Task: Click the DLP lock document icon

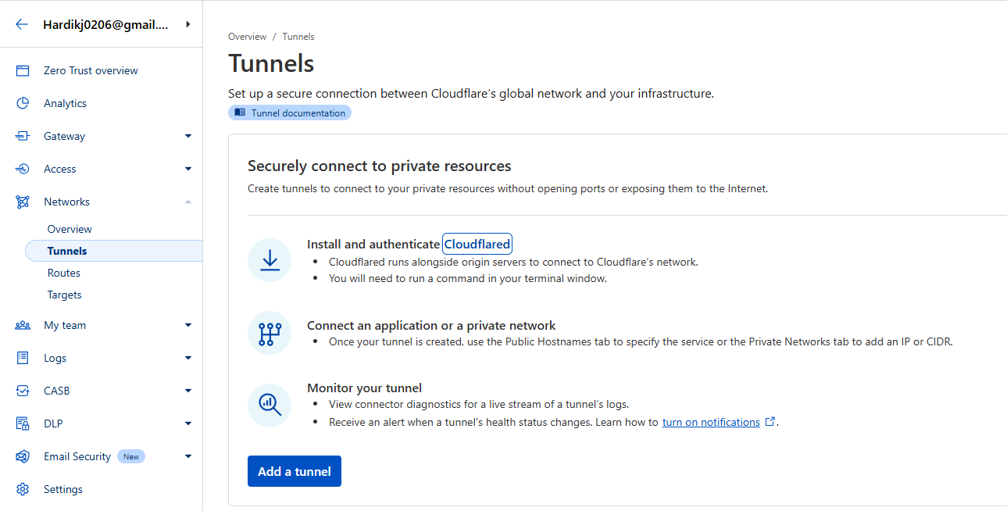Action: coord(23,423)
